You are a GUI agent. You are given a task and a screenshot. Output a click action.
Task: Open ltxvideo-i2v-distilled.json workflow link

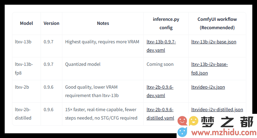coord(217,109)
